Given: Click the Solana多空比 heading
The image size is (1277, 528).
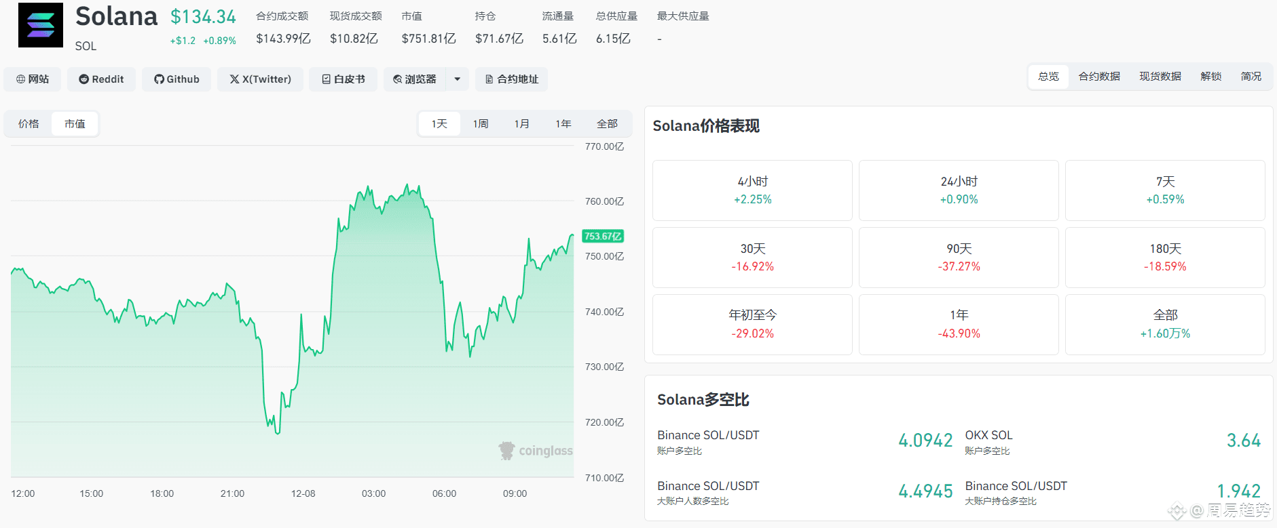Looking at the screenshot, I should click(x=703, y=400).
